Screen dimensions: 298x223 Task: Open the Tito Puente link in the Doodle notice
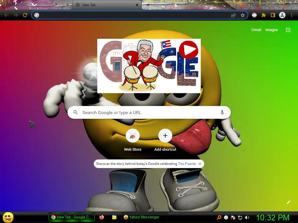pyautogui.click(x=187, y=164)
